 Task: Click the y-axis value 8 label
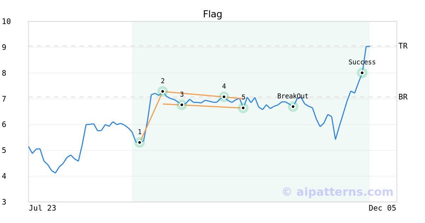(x=4, y=73)
